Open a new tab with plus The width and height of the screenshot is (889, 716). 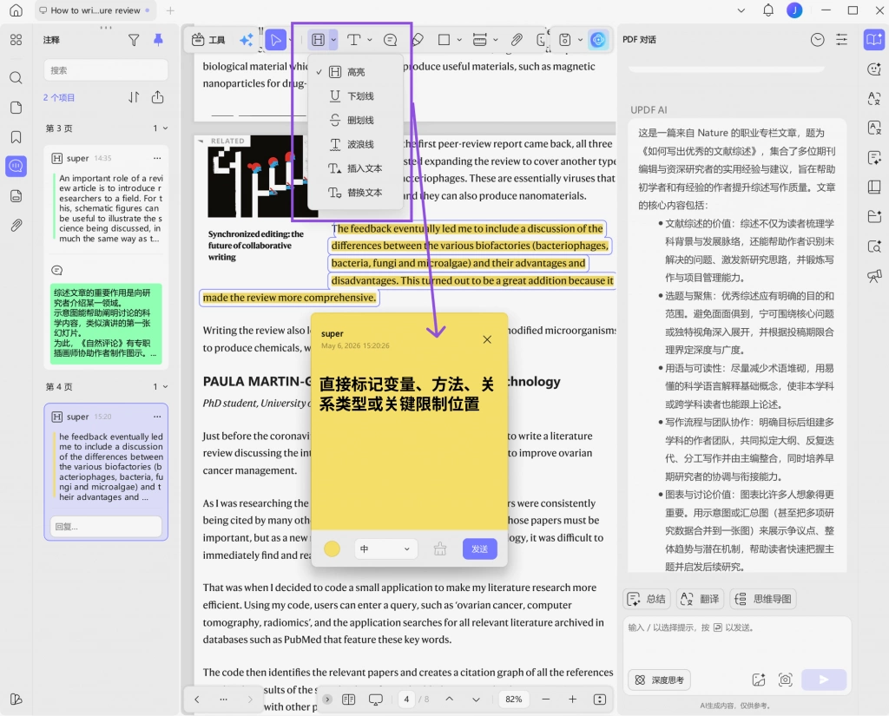pos(170,10)
